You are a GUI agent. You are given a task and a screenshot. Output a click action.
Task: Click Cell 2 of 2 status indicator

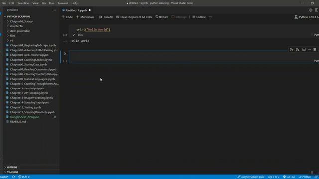pos(273,177)
